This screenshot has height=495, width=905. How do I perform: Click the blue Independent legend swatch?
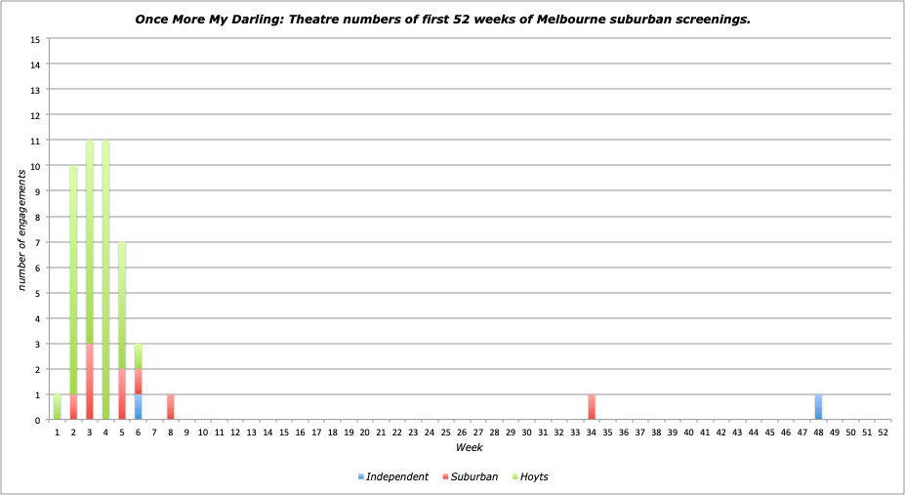[x=361, y=476]
